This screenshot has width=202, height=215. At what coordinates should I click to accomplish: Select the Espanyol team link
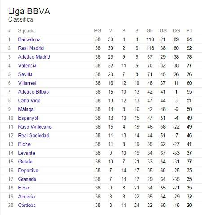[28, 118]
